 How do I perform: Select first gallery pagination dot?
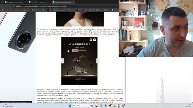[79, 86]
